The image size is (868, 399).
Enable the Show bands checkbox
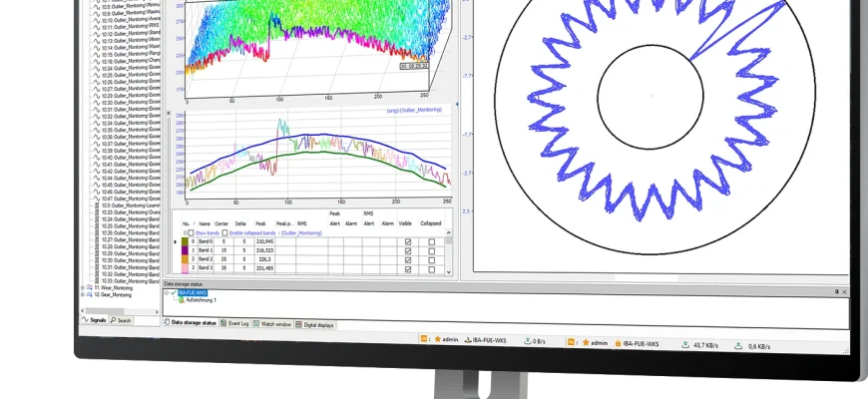[x=190, y=232]
